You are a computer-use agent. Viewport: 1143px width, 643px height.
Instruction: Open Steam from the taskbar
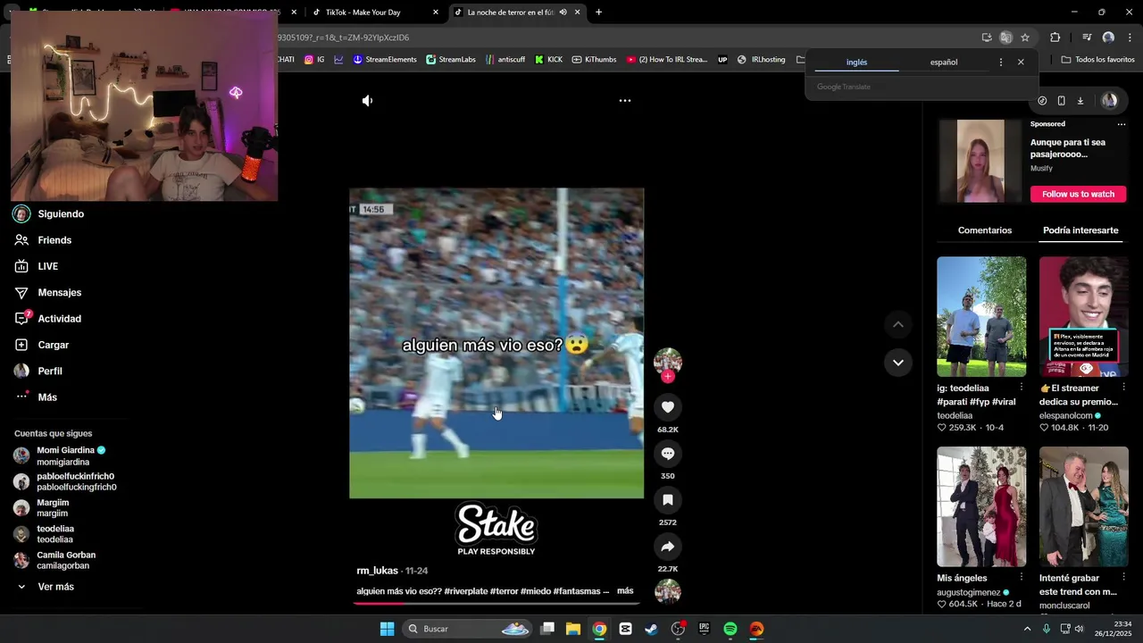click(651, 629)
